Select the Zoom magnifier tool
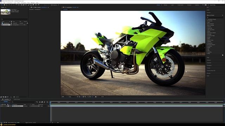 (6, 5)
